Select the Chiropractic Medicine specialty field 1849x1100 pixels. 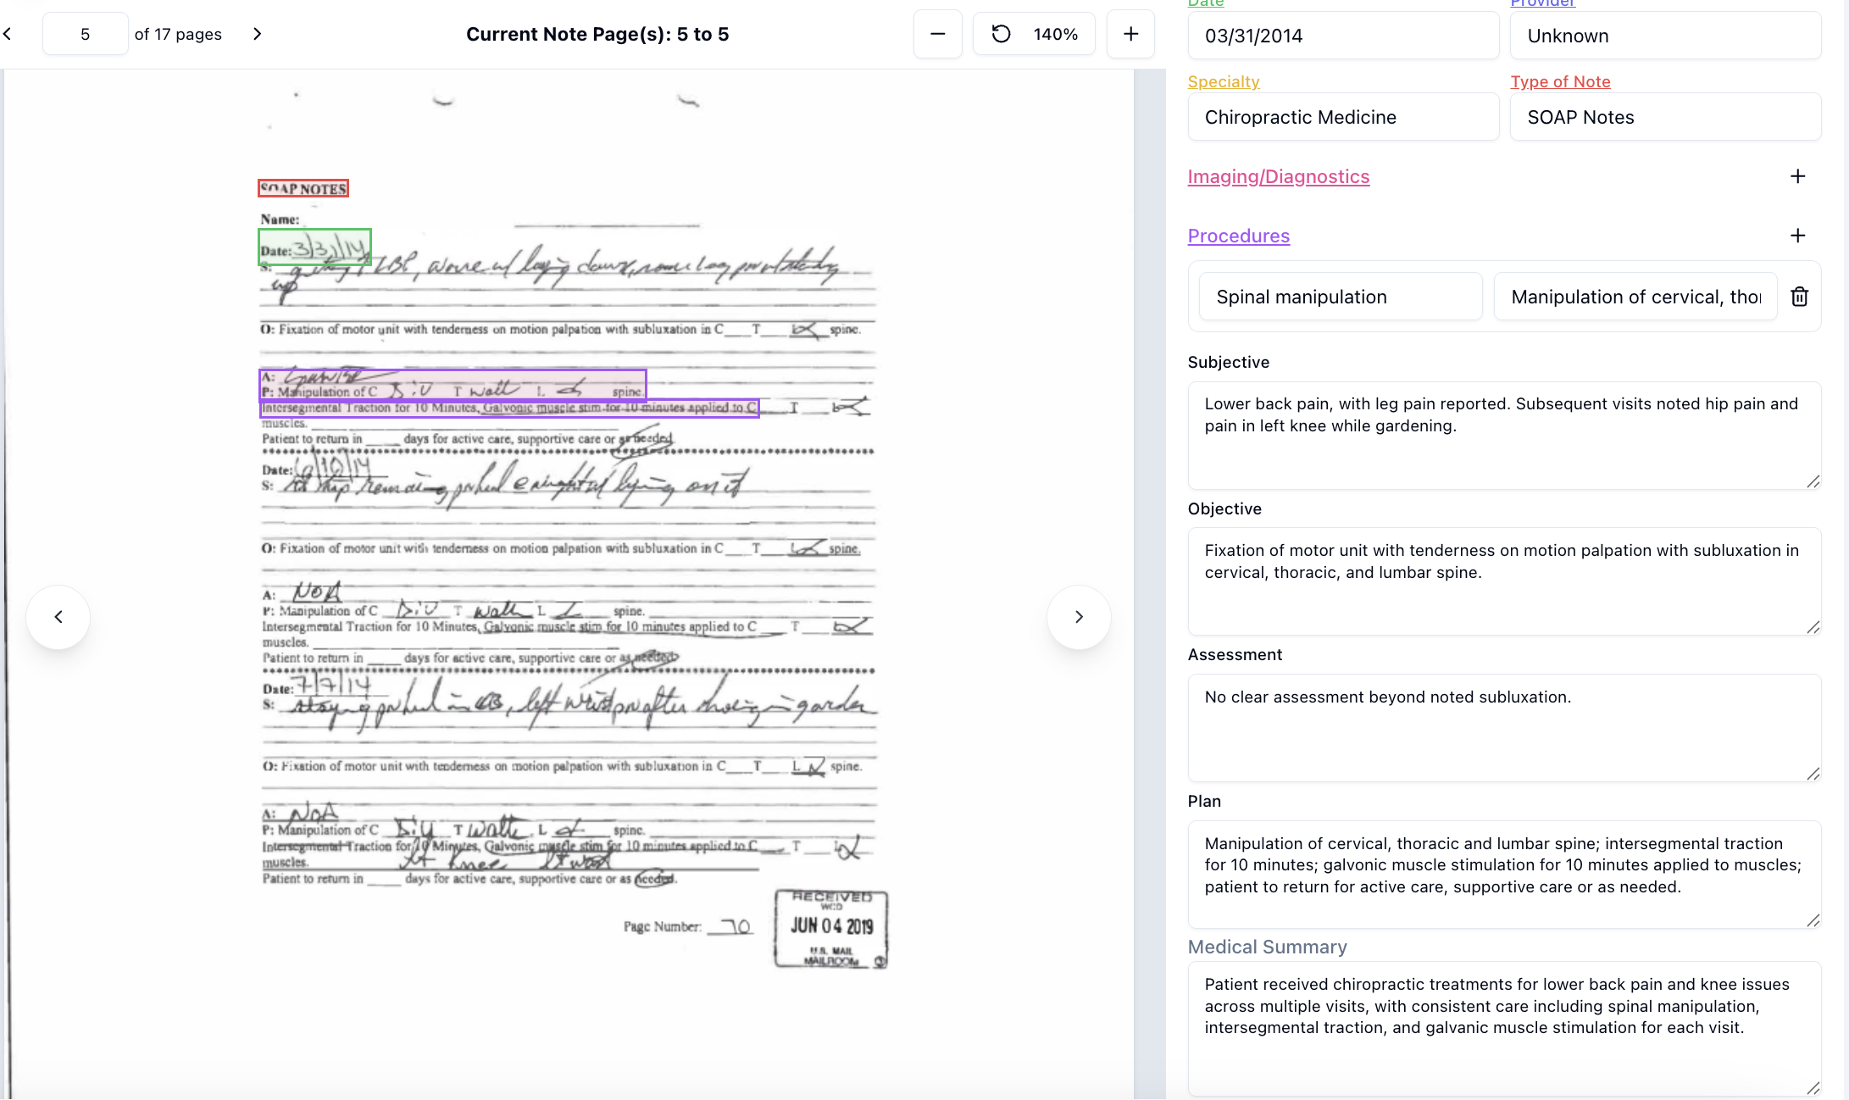pos(1342,117)
